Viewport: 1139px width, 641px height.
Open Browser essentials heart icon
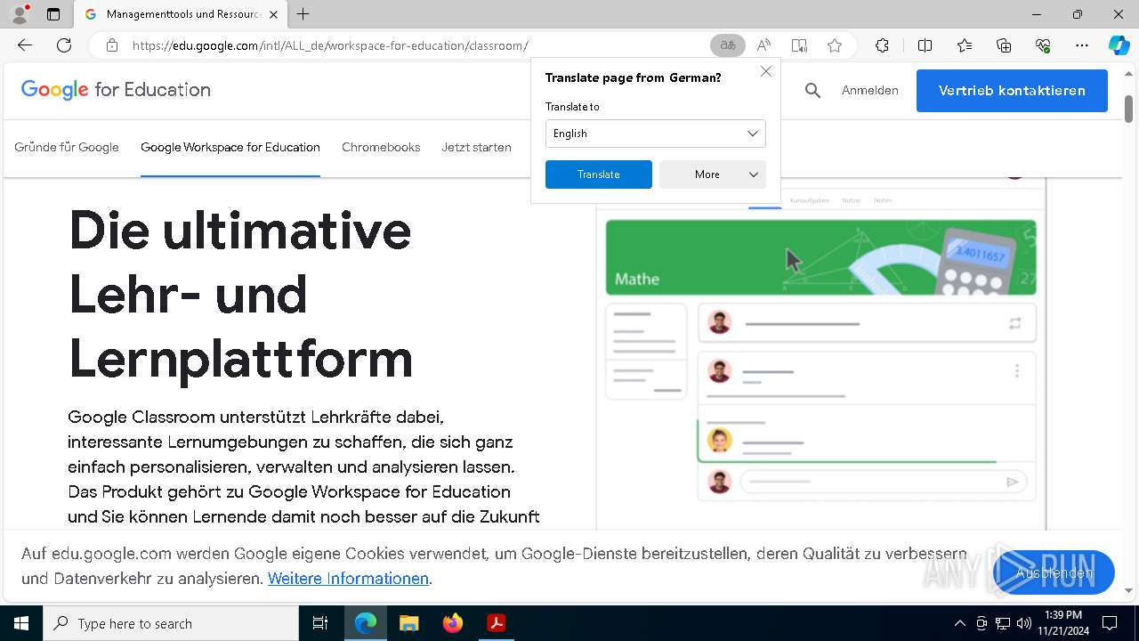(1043, 45)
